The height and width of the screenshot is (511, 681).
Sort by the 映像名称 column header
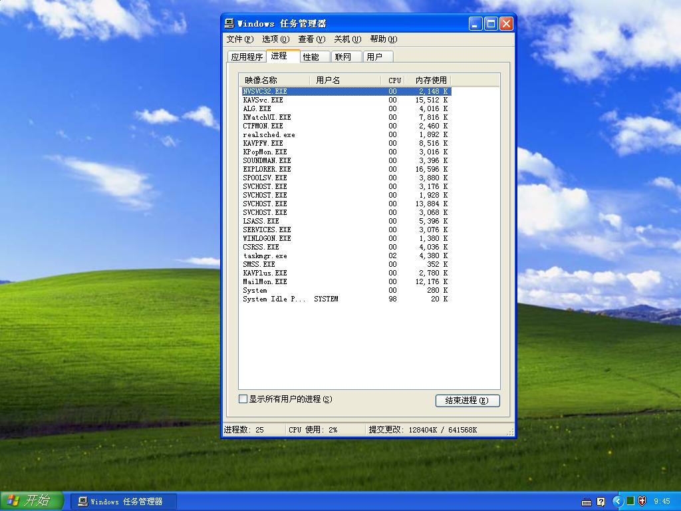pyautogui.click(x=275, y=81)
